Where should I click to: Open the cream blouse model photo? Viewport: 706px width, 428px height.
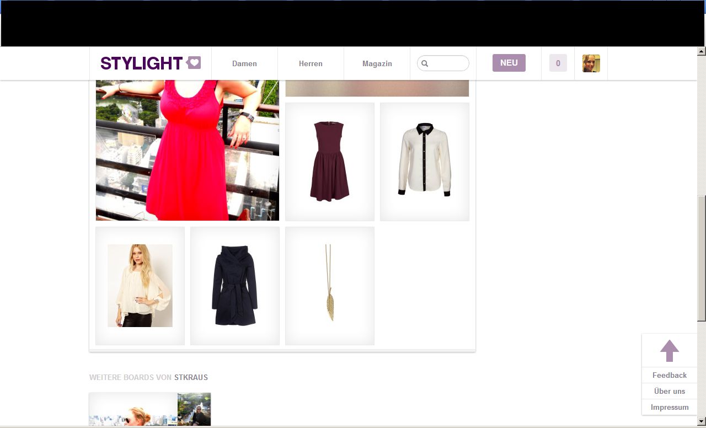pos(140,286)
